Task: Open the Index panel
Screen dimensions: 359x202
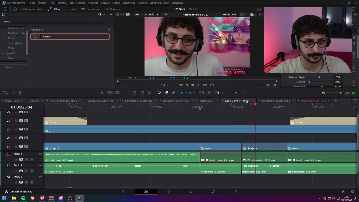Action: [70, 9]
